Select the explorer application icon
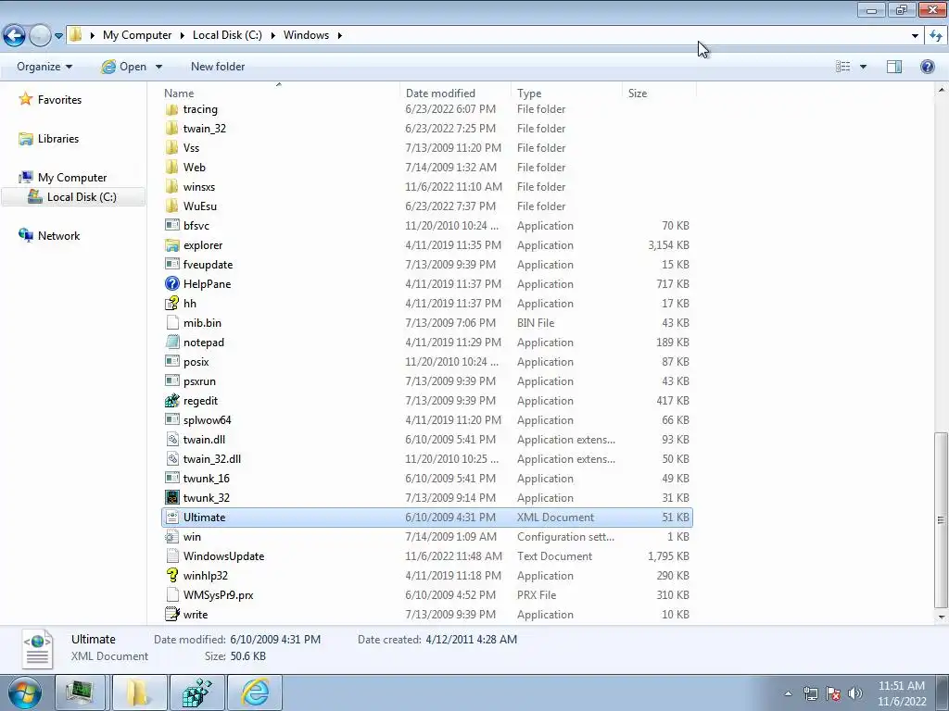This screenshot has width=949, height=711. 171,244
